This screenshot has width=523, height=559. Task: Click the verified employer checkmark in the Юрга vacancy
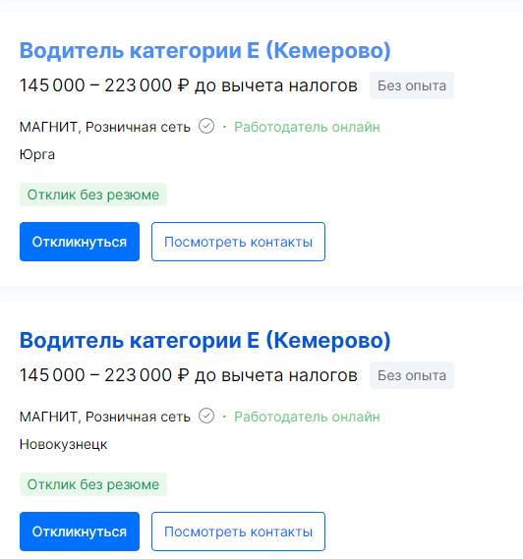[x=206, y=126]
